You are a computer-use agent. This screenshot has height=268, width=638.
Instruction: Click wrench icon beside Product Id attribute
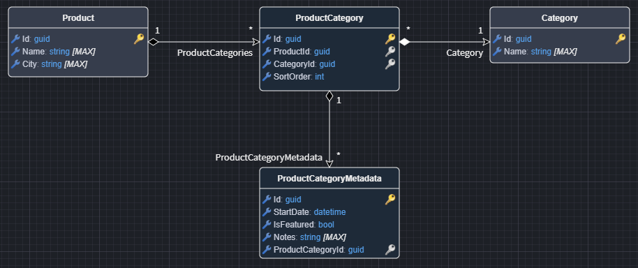[15, 39]
